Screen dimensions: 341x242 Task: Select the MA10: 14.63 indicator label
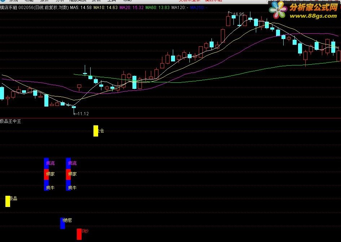click(105, 8)
